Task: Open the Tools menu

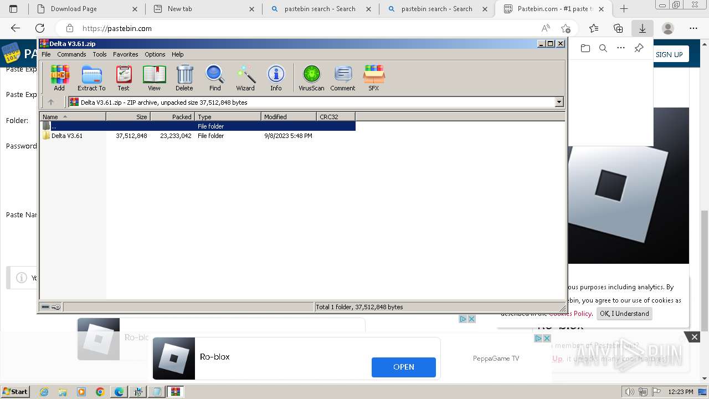Action: [100, 54]
